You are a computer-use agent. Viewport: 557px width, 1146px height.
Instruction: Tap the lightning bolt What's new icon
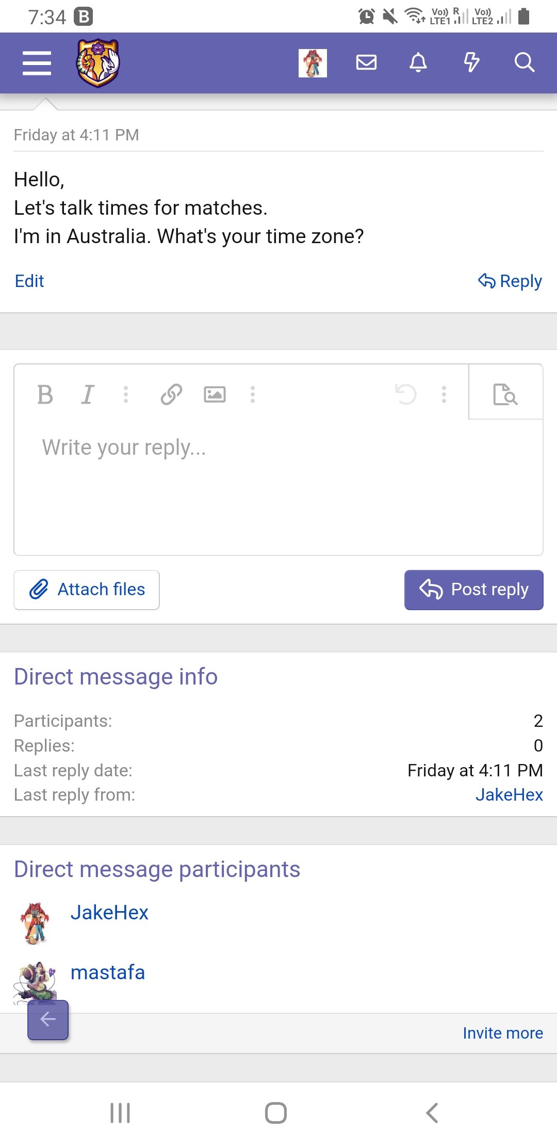[471, 63]
